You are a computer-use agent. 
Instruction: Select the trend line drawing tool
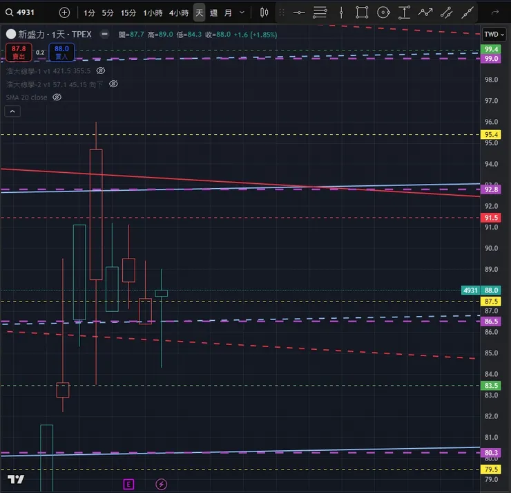click(467, 12)
